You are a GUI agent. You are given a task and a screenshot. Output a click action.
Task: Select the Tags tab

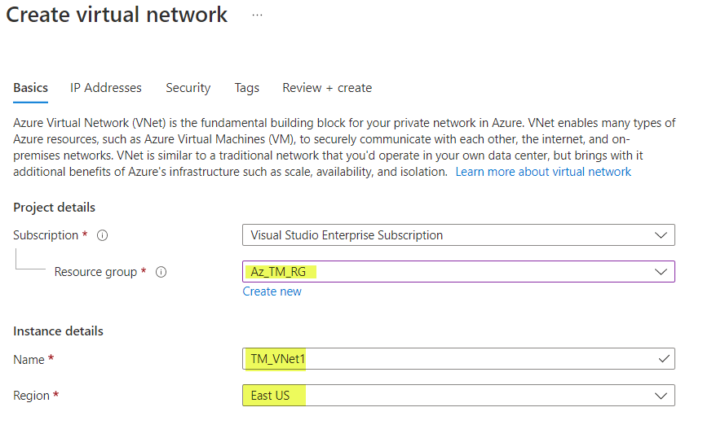click(246, 88)
